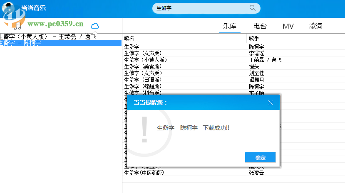Click the 歌名 column header

click(x=129, y=38)
